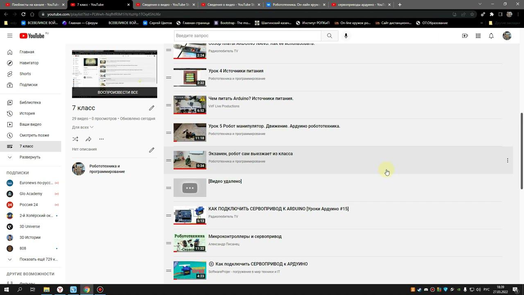Screen dimensions: 524x295
Task: Open the YouTube hamburger guide menu
Action: 10,36
